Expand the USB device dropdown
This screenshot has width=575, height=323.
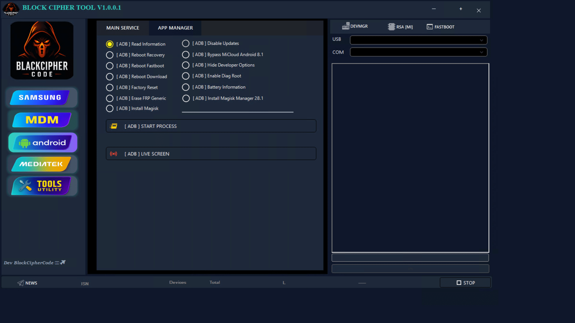click(x=481, y=40)
